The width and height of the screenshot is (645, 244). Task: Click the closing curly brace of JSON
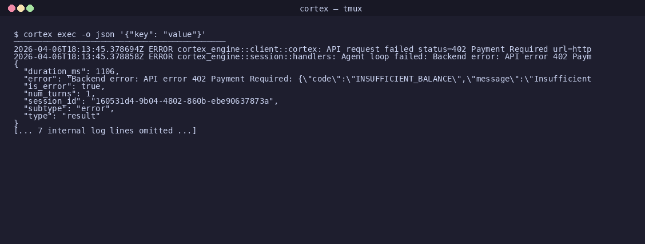pyautogui.click(x=16, y=123)
